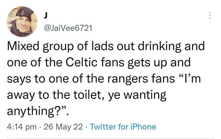Click the @JaiVee6721 handle
Image resolution: width=221 pixels, height=139 pixels.
tap(67, 28)
